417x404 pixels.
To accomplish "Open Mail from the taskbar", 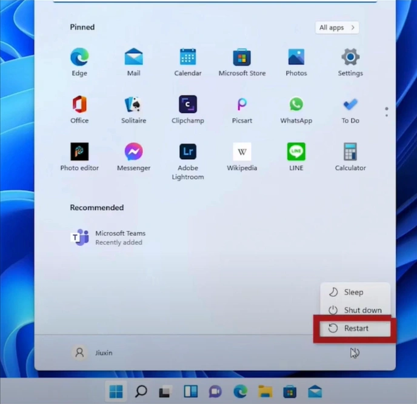I will click(315, 391).
